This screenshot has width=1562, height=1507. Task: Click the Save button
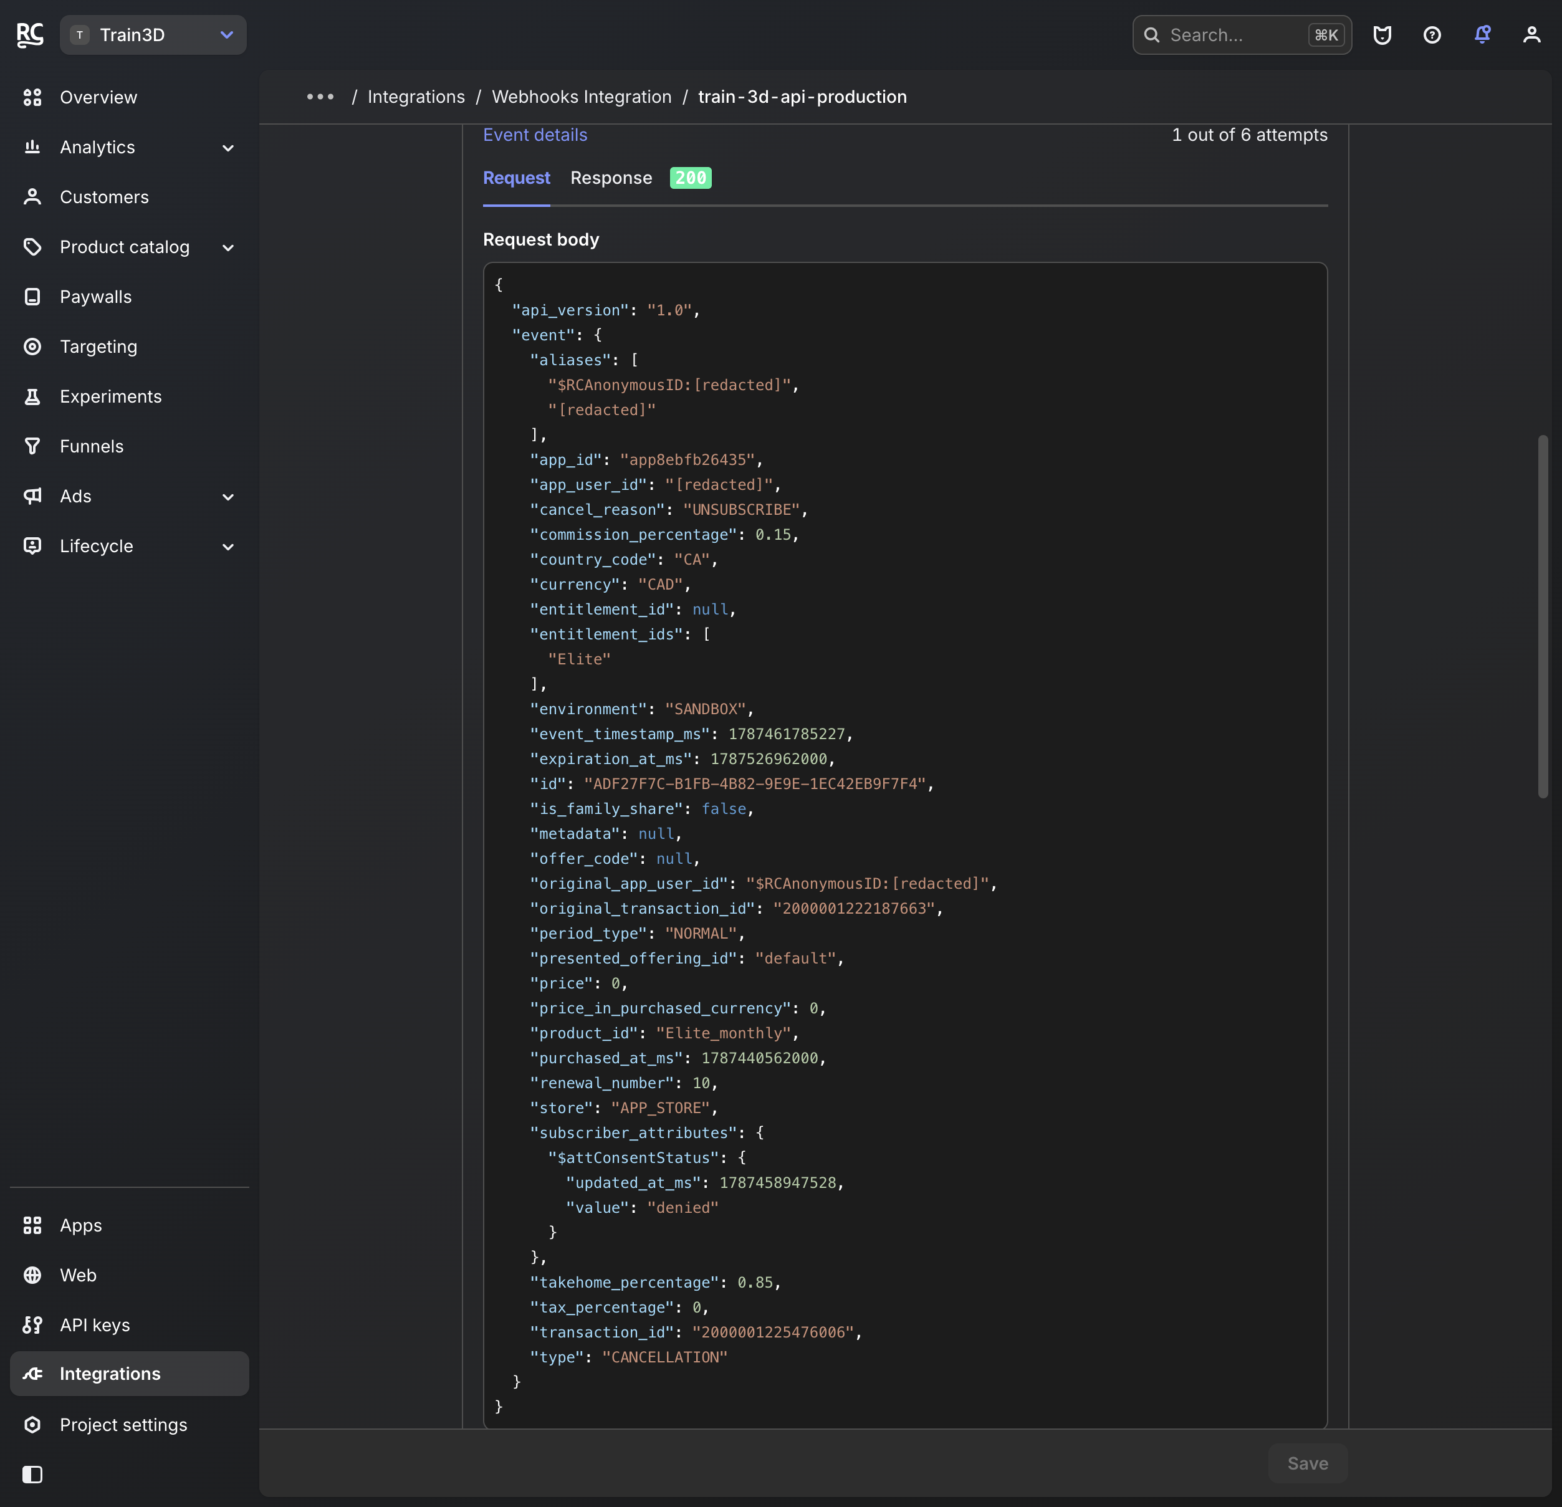tap(1307, 1463)
